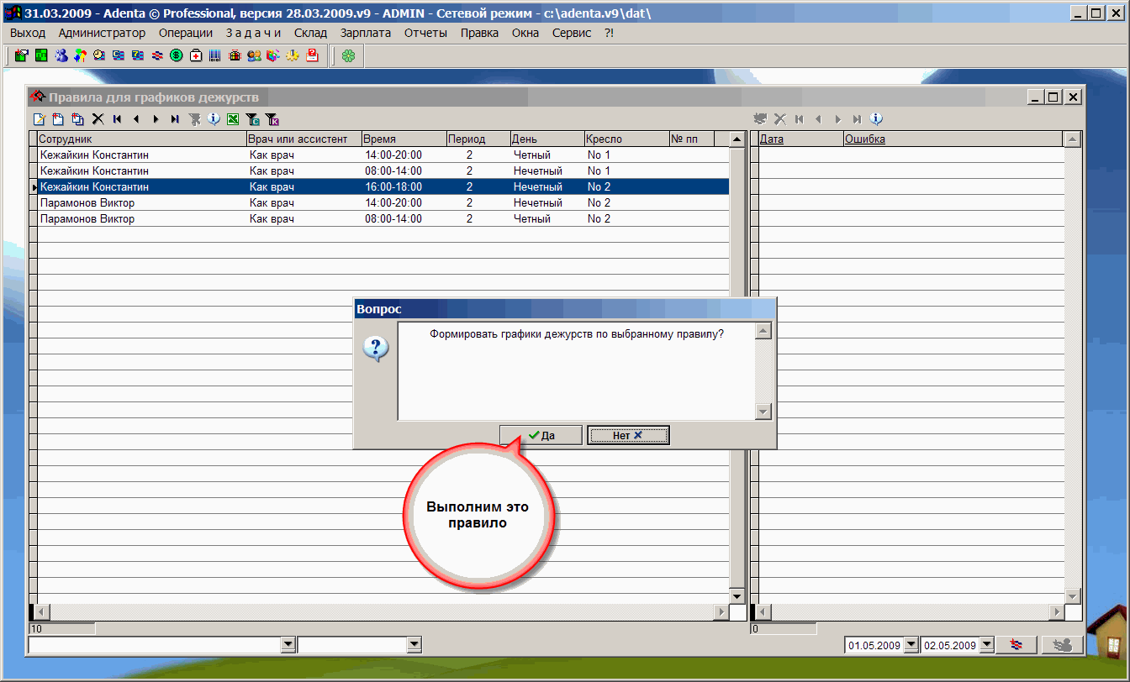Click the rules list horizontal scrollbar right arrow
The width and height of the screenshot is (1130, 682).
[x=721, y=612]
